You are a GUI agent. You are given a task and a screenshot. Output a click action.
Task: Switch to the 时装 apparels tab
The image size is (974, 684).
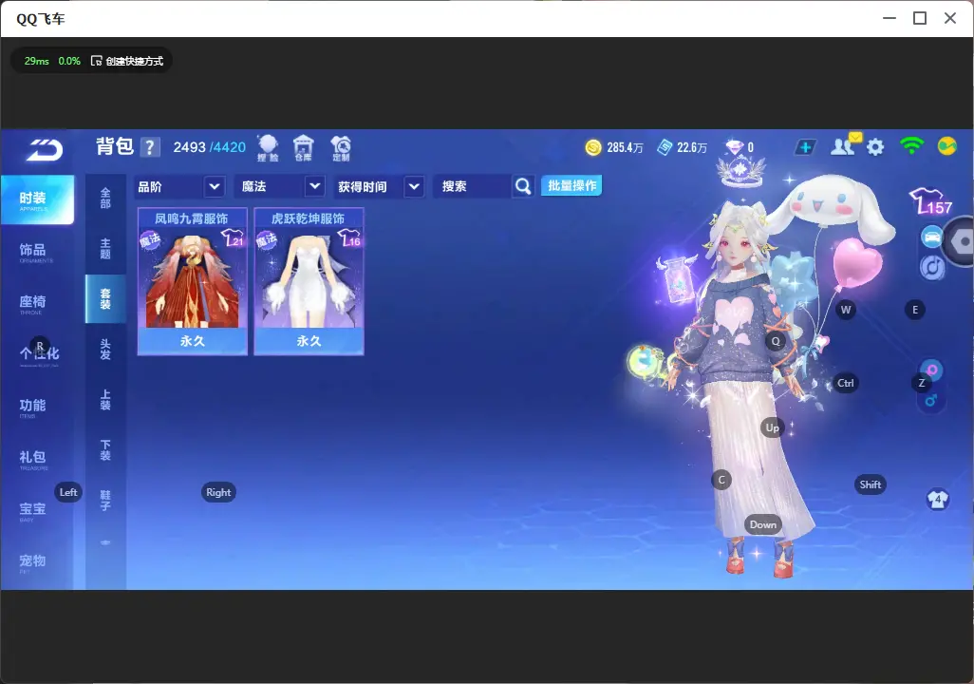pyautogui.click(x=37, y=199)
